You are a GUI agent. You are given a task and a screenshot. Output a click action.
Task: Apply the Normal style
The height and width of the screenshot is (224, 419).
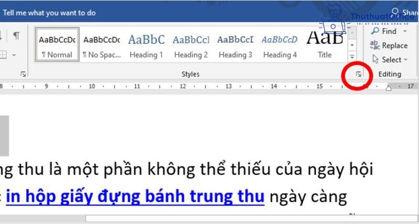[57, 44]
